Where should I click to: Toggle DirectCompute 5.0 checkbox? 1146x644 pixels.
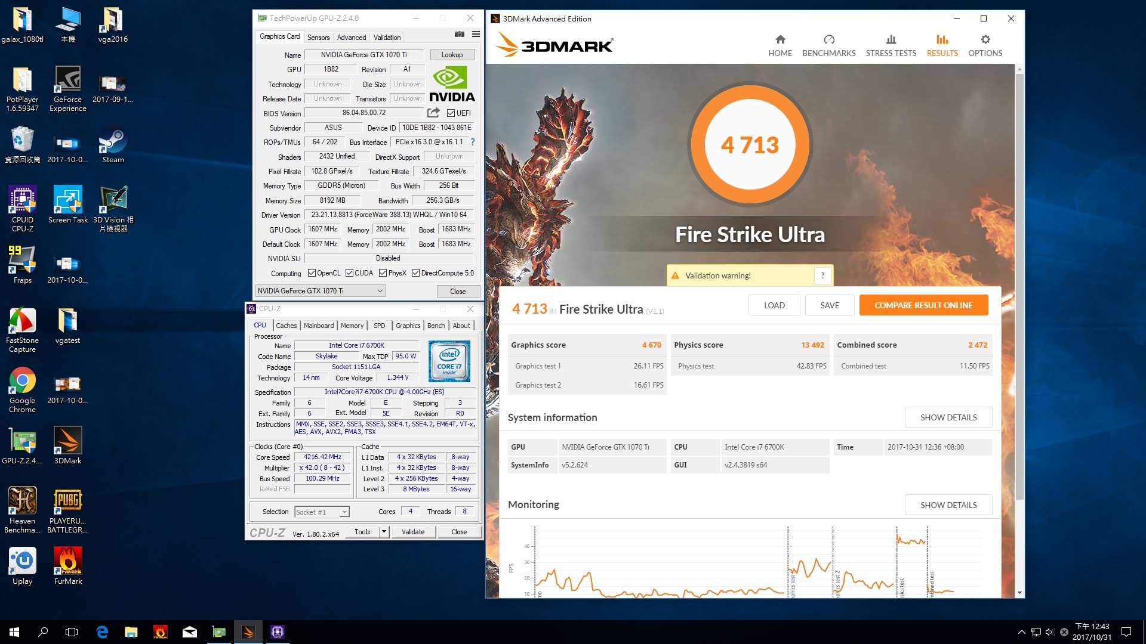(x=415, y=273)
